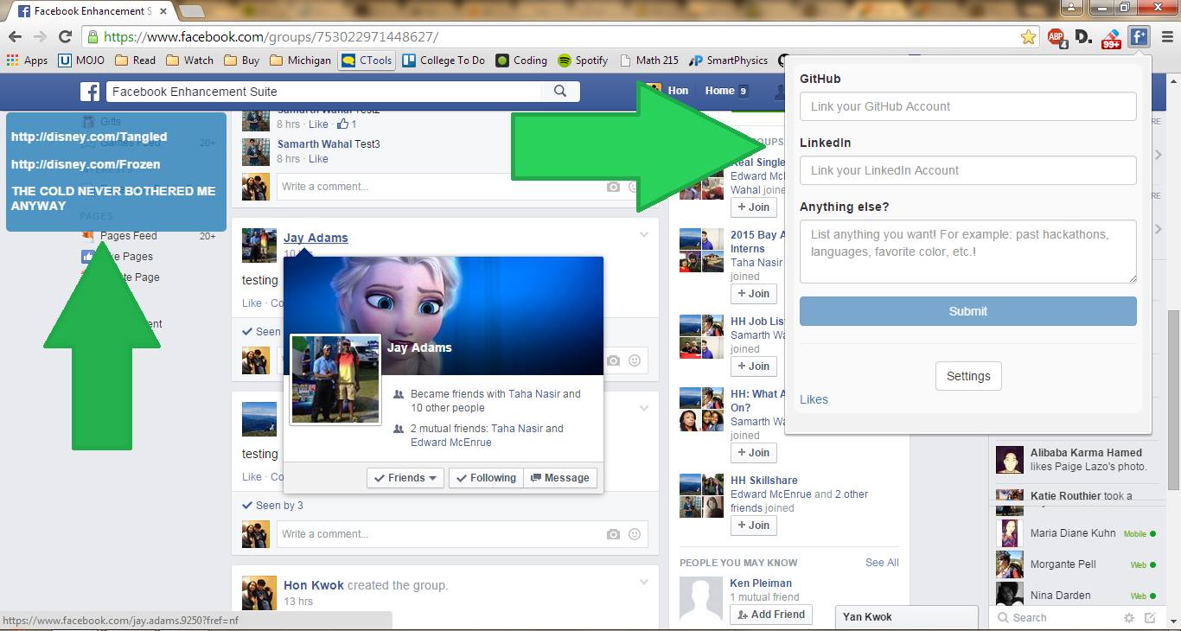Image resolution: width=1181 pixels, height=631 pixels.
Task: Toggle the Following button on Jay Adams hovercard
Action: point(486,478)
